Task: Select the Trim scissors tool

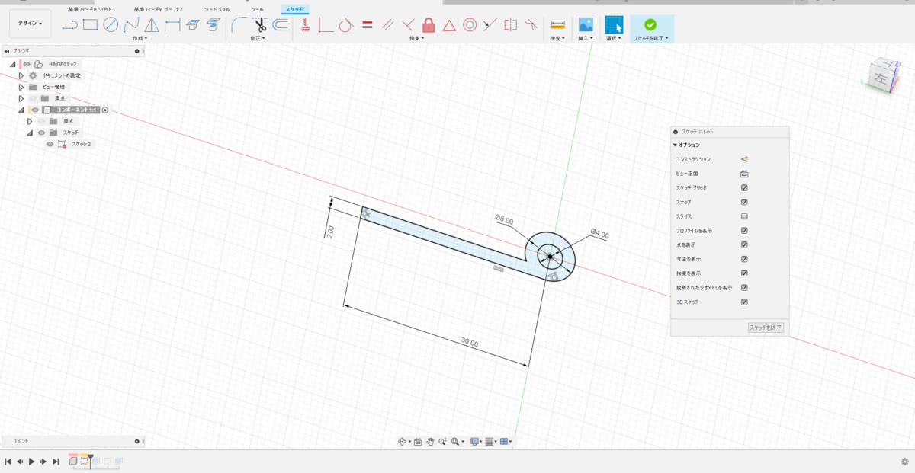Action: coord(260,24)
